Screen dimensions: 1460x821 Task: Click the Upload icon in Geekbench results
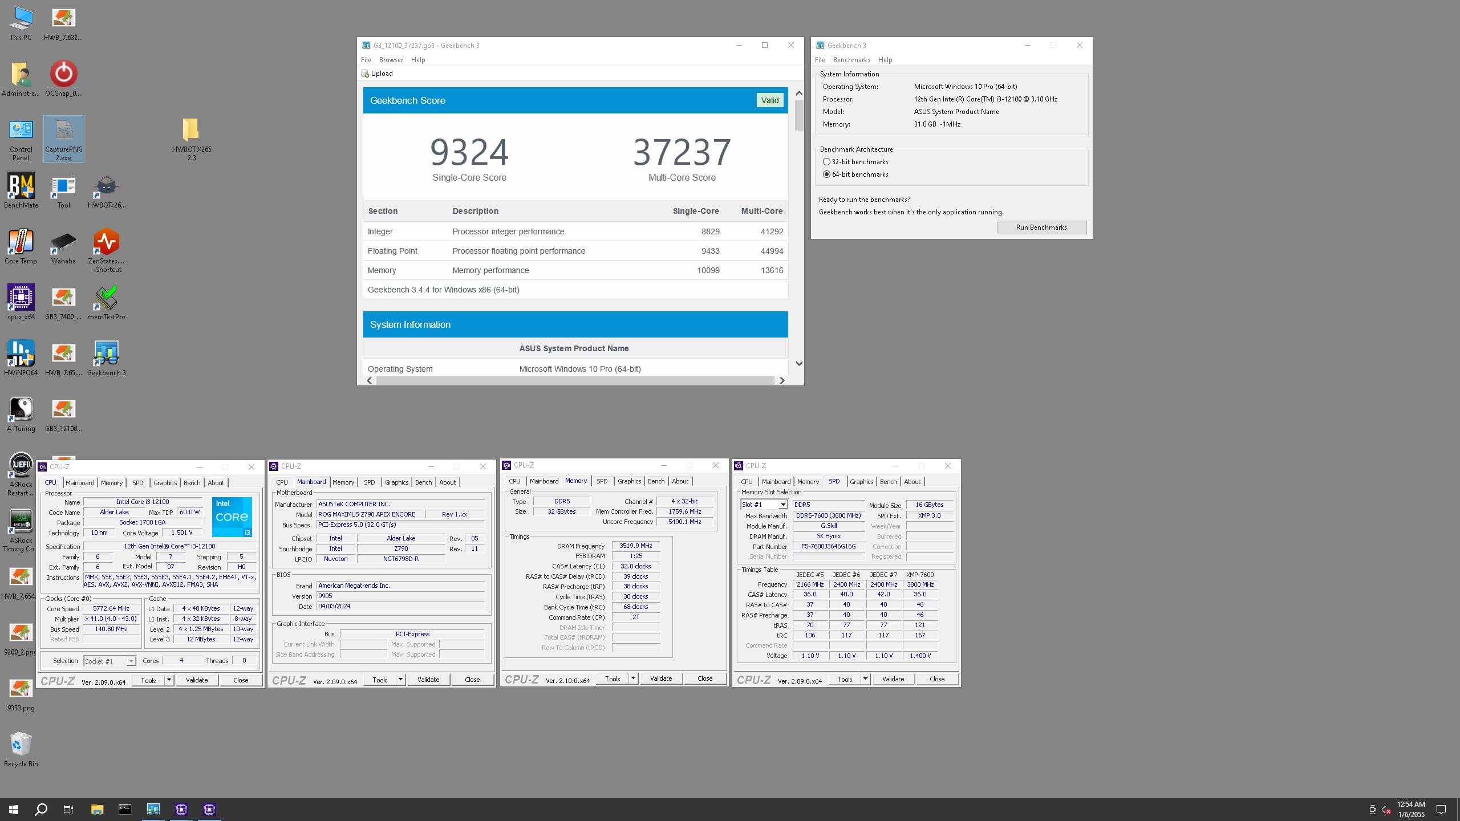pos(365,74)
